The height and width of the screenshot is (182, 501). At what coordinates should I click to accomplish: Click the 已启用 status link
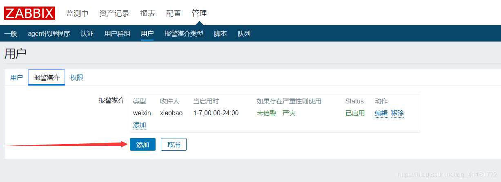355,113
